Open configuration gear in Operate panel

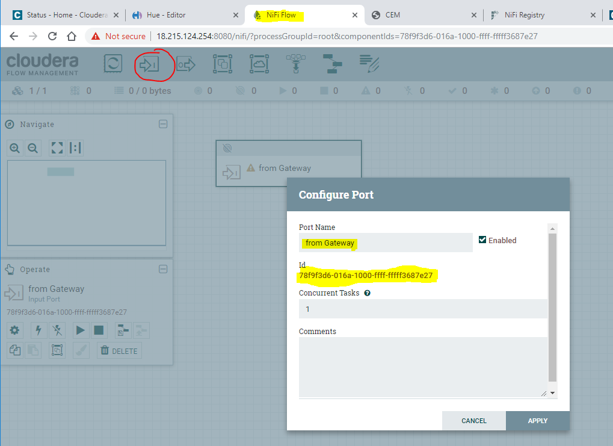click(15, 330)
